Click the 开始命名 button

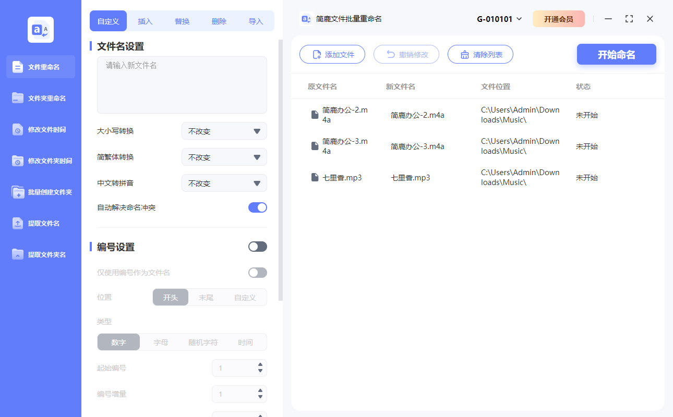[x=616, y=54]
